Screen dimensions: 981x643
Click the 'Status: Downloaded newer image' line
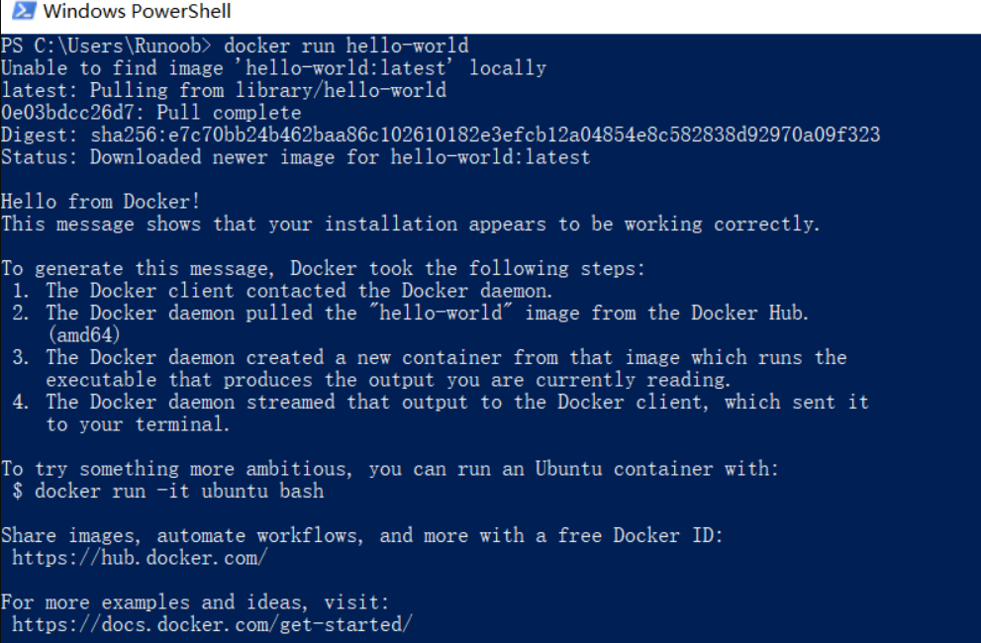coord(295,157)
